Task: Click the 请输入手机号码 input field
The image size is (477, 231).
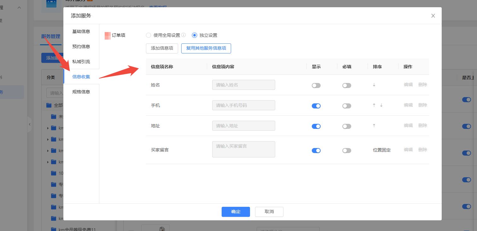Action: point(243,105)
